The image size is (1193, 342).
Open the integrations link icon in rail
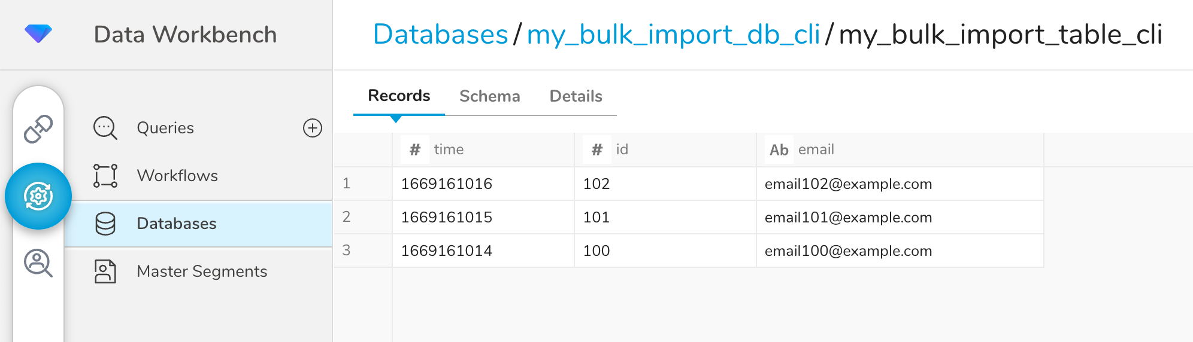pyautogui.click(x=38, y=129)
